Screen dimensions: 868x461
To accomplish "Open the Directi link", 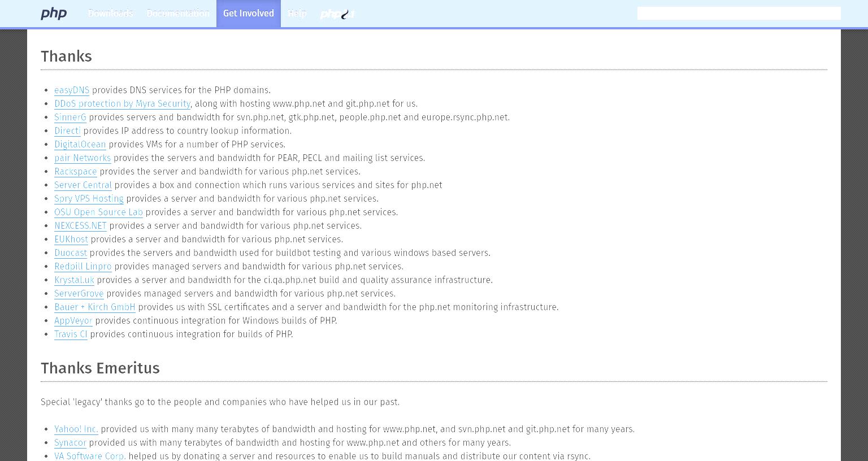I will click(x=67, y=131).
